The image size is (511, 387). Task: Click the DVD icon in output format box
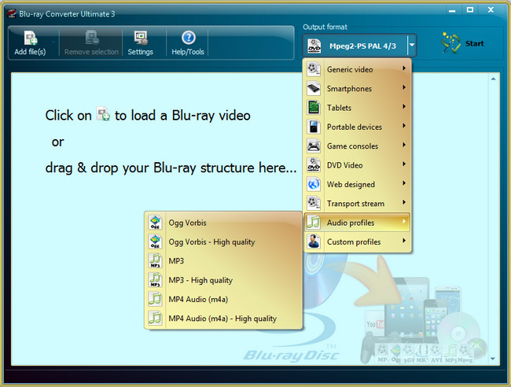click(314, 46)
